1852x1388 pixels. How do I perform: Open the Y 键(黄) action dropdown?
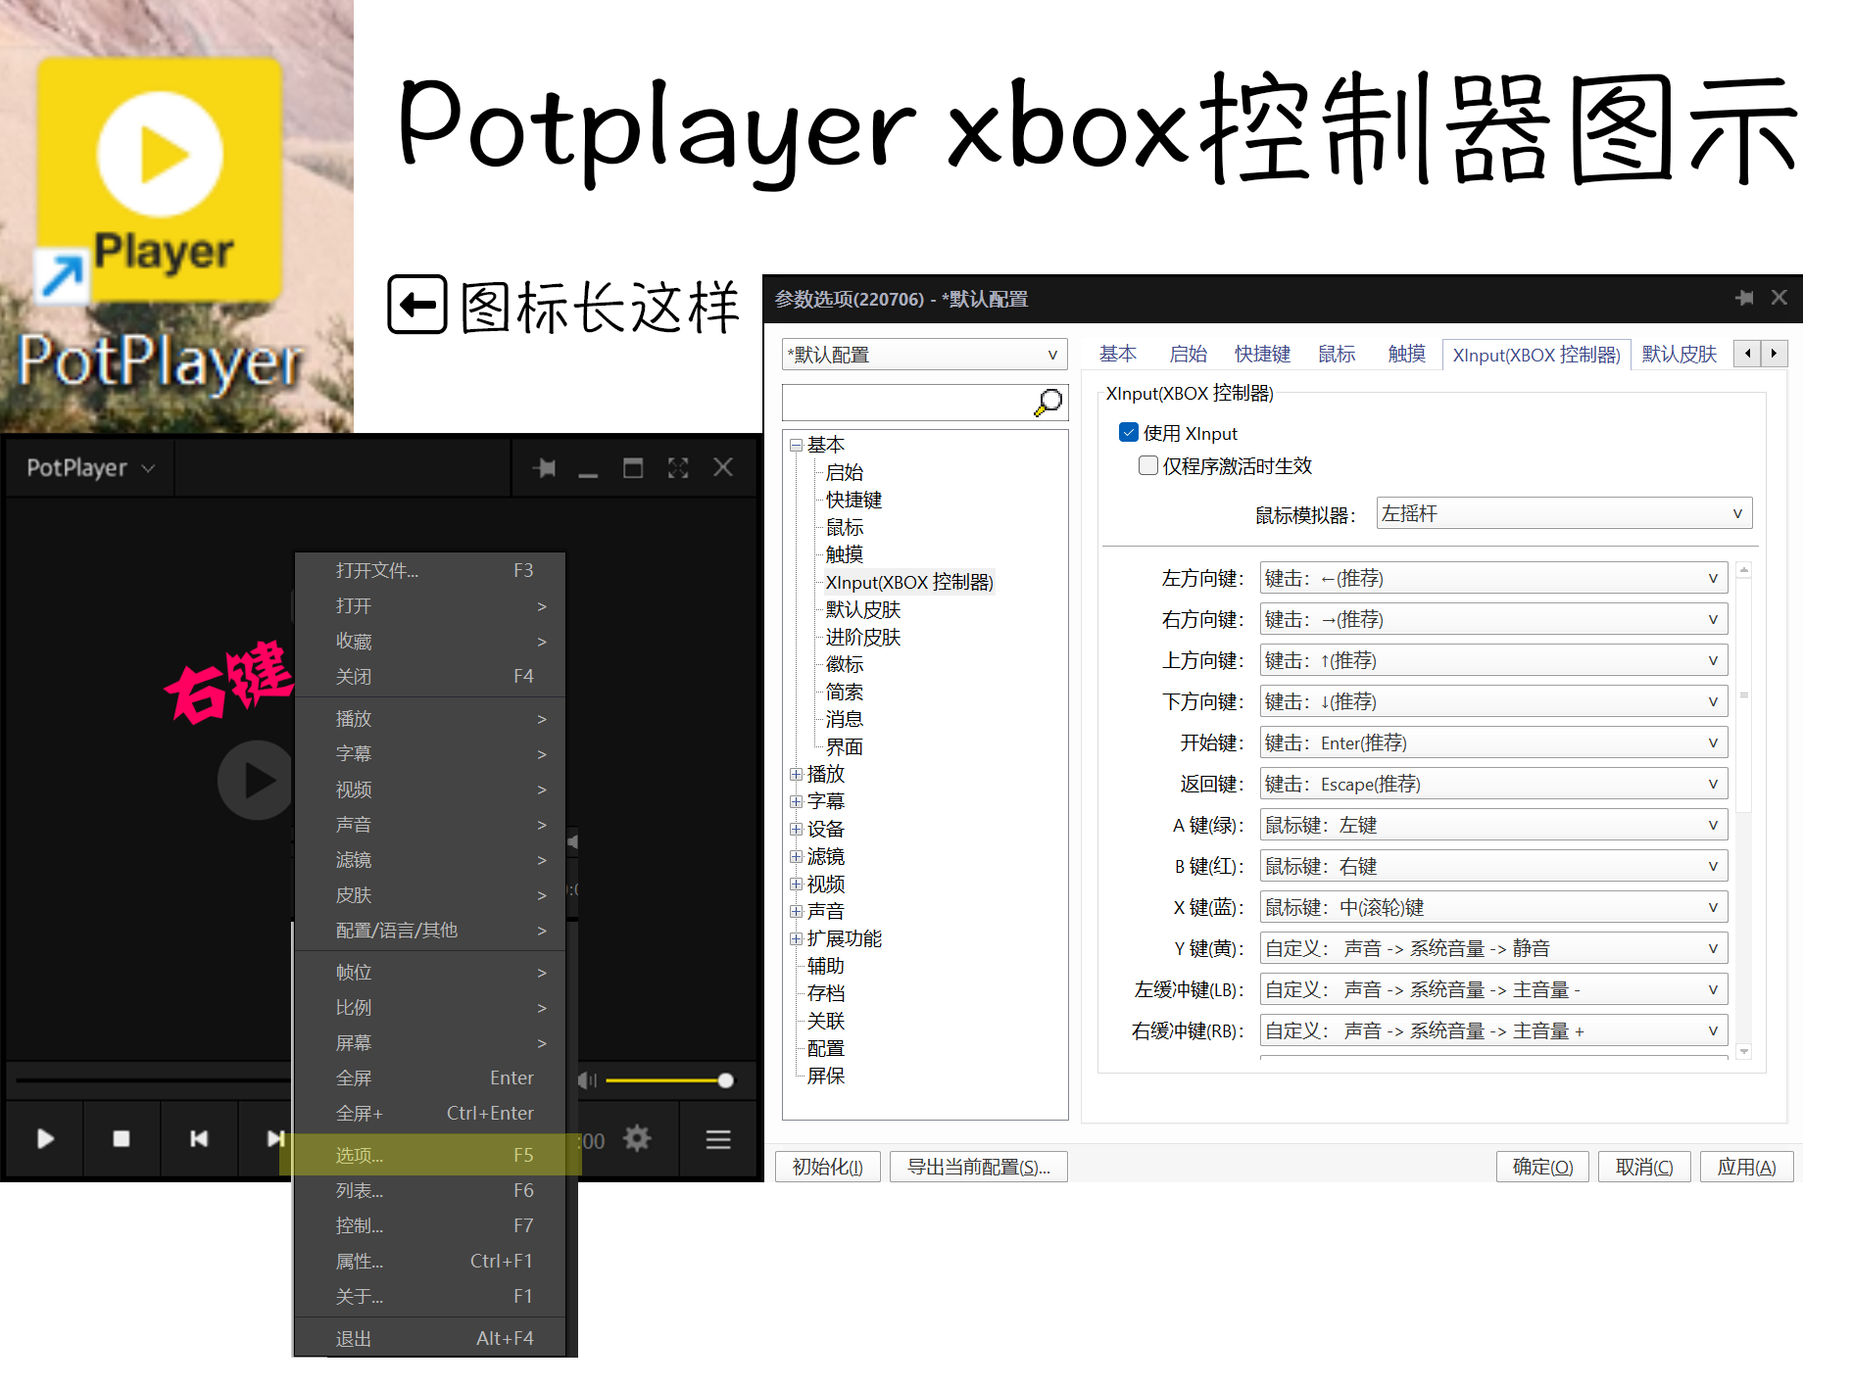click(x=1493, y=948)
